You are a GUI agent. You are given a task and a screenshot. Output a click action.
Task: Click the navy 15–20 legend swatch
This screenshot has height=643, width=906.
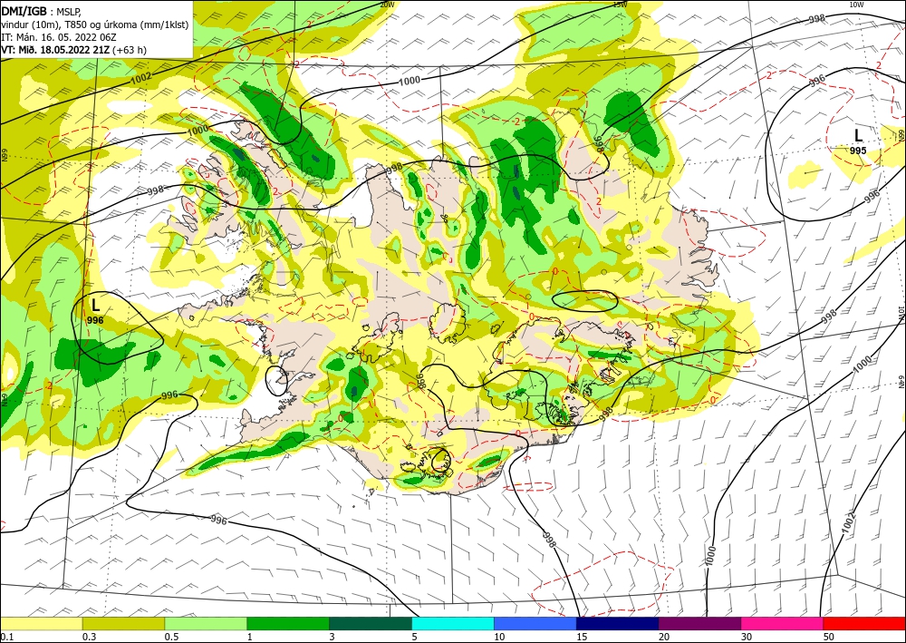tap(617, 623)
